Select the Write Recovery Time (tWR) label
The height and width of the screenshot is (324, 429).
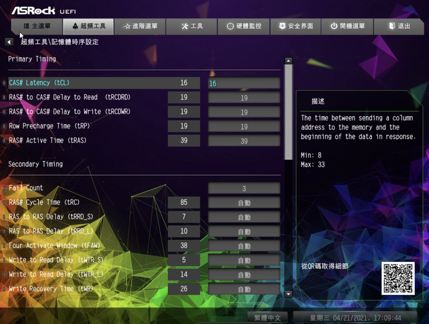pos(51,289)
